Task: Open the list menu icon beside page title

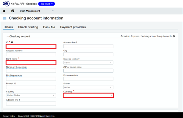Action: [5, 18]
